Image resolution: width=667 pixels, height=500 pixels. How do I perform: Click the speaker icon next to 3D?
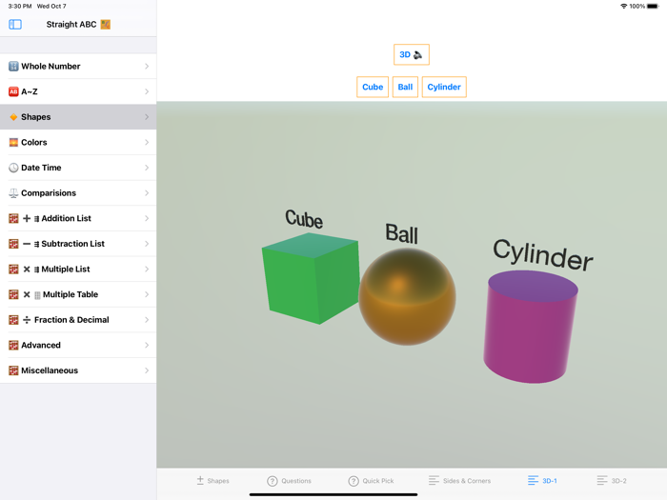[x=417, y=54]
